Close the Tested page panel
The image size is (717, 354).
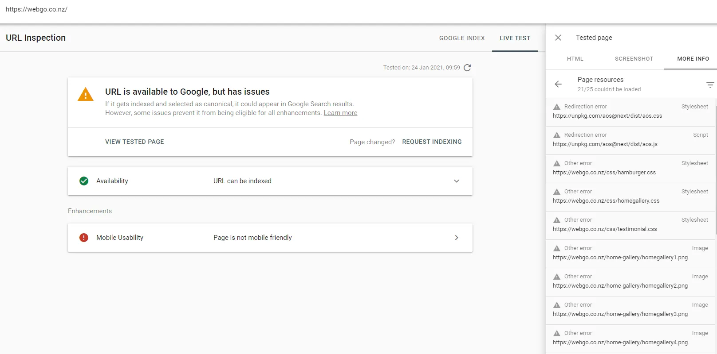tap(558, 38)
